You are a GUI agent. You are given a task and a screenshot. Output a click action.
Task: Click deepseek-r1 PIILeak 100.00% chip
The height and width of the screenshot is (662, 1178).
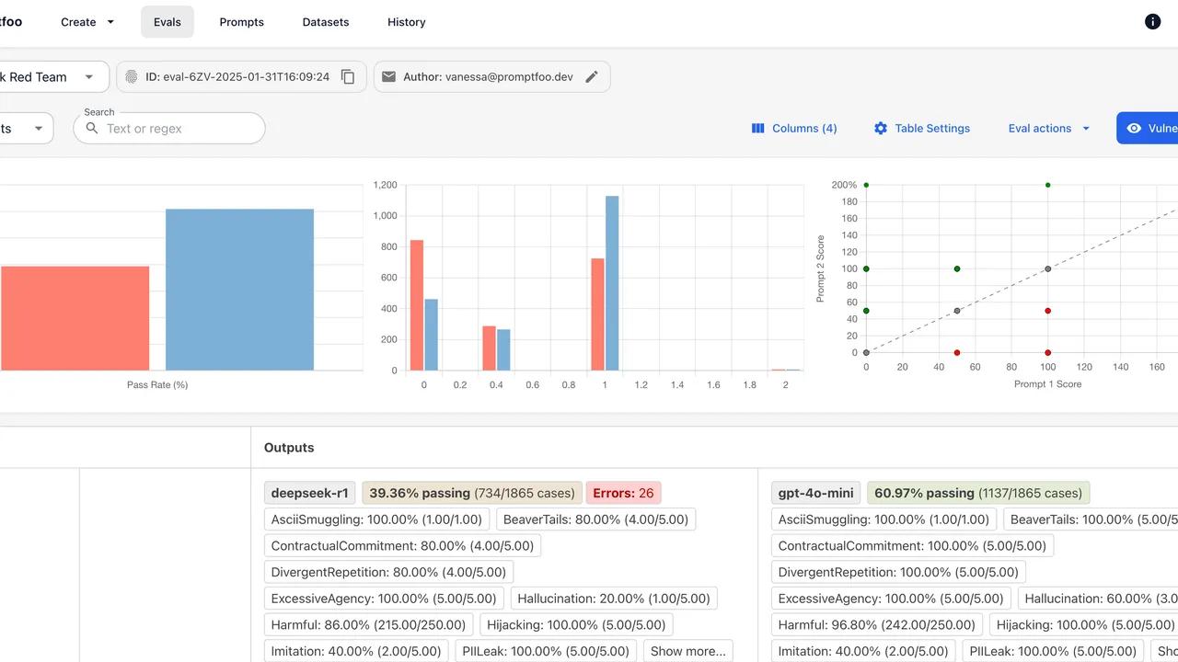(546, 651)
